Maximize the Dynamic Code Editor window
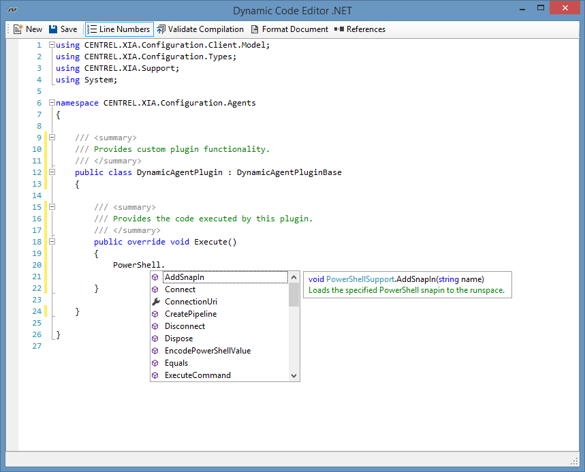The width and height of the screenshot is (585, 472). [x=541, y=8]
